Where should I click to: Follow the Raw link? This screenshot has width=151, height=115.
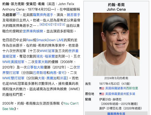29,40
